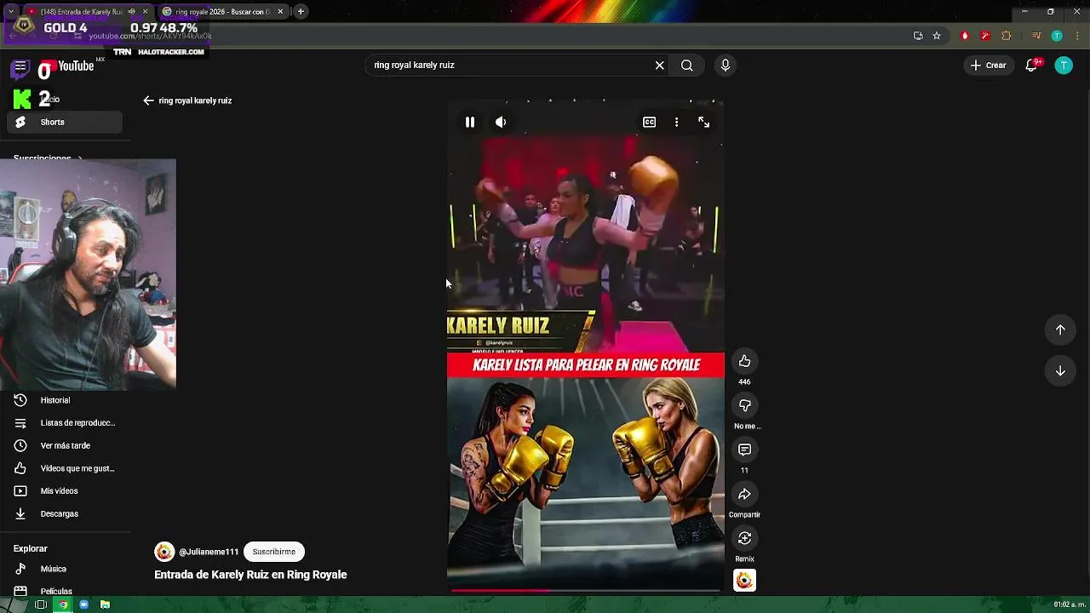Expand the Suscripciones section
This screenshot has width=1090, height=613.
[x=48, y=158]
